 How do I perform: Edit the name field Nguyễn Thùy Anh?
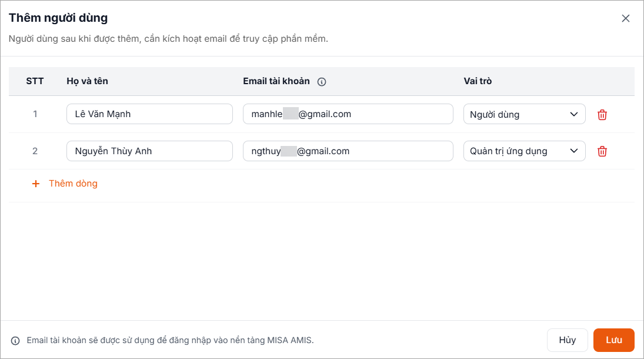[149, 151]
